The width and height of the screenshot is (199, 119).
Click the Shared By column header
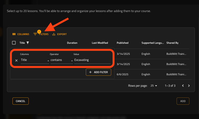click(172, 43)
